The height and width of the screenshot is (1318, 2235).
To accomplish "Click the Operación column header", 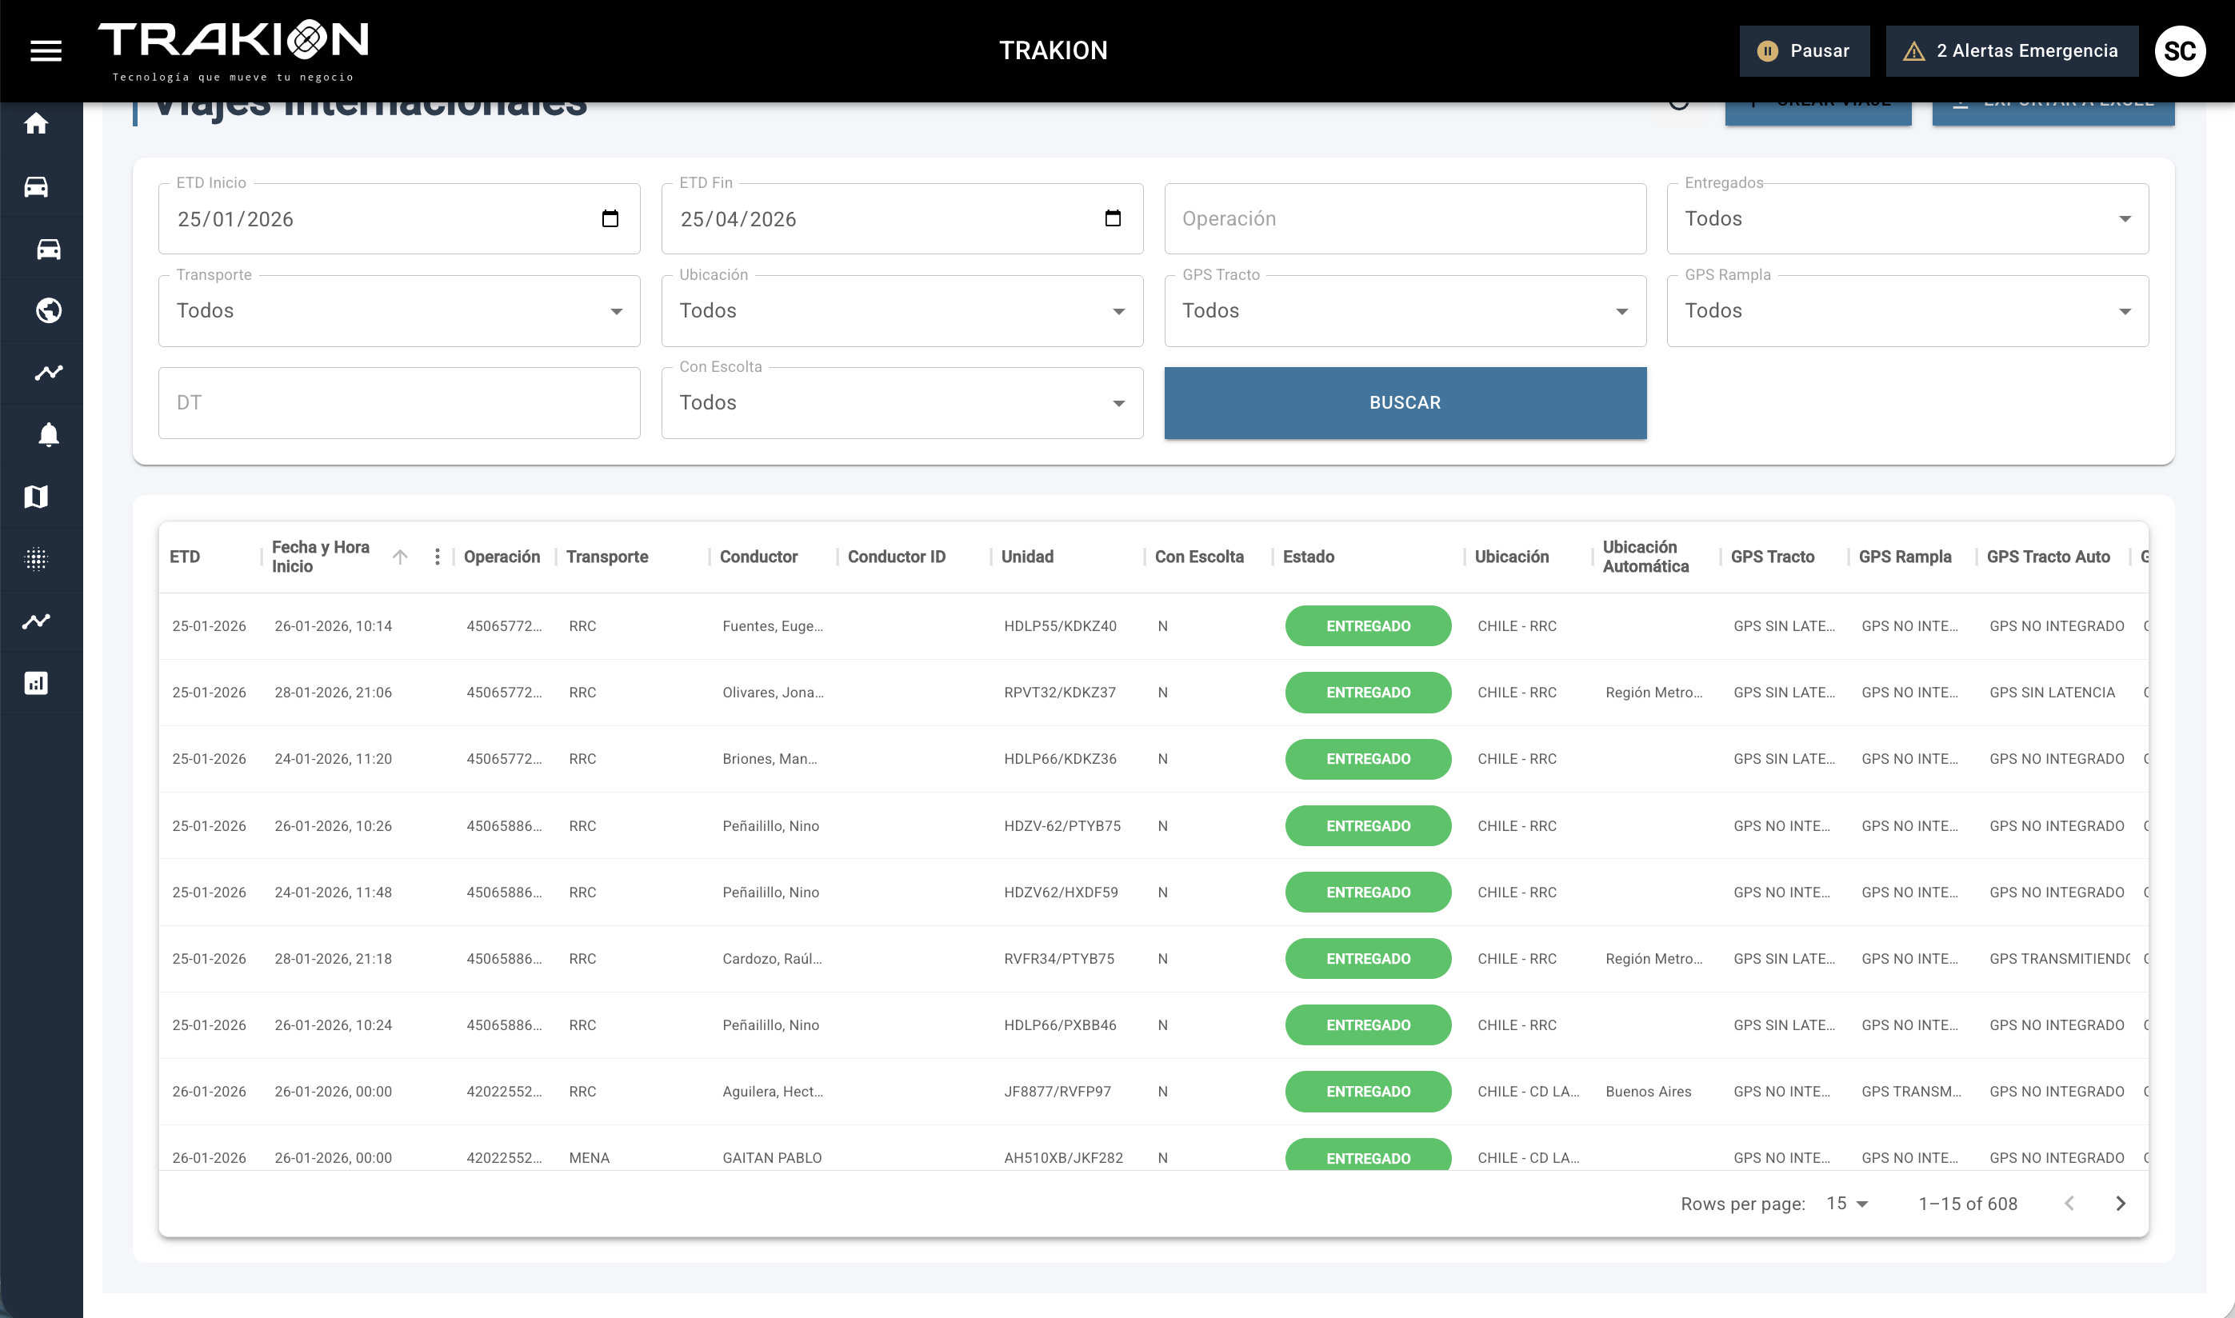I will (x=501, y=557).
